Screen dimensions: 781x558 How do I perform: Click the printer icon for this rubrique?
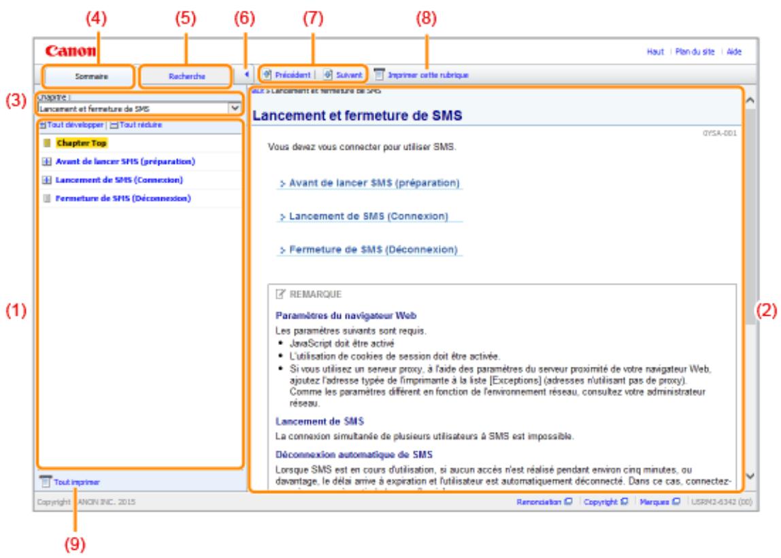379,75
